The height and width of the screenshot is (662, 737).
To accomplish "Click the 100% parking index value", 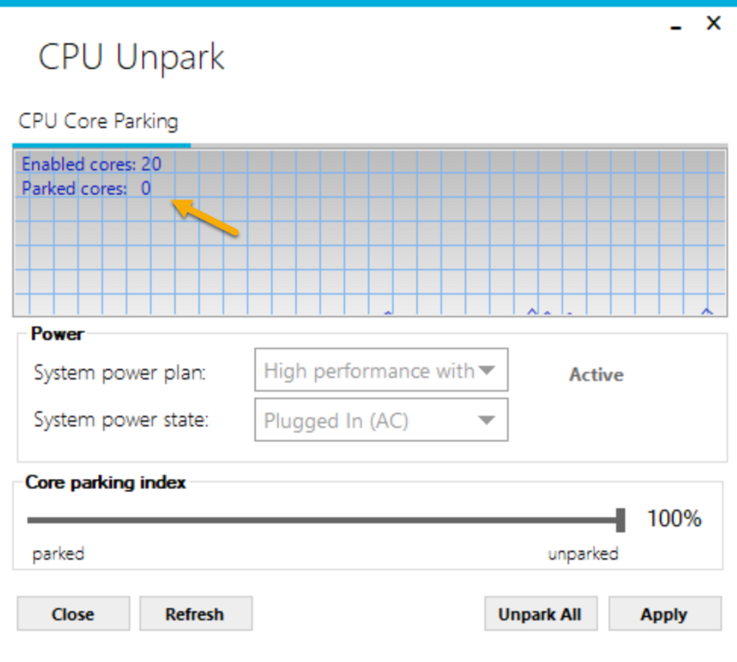I will [674, 519].
